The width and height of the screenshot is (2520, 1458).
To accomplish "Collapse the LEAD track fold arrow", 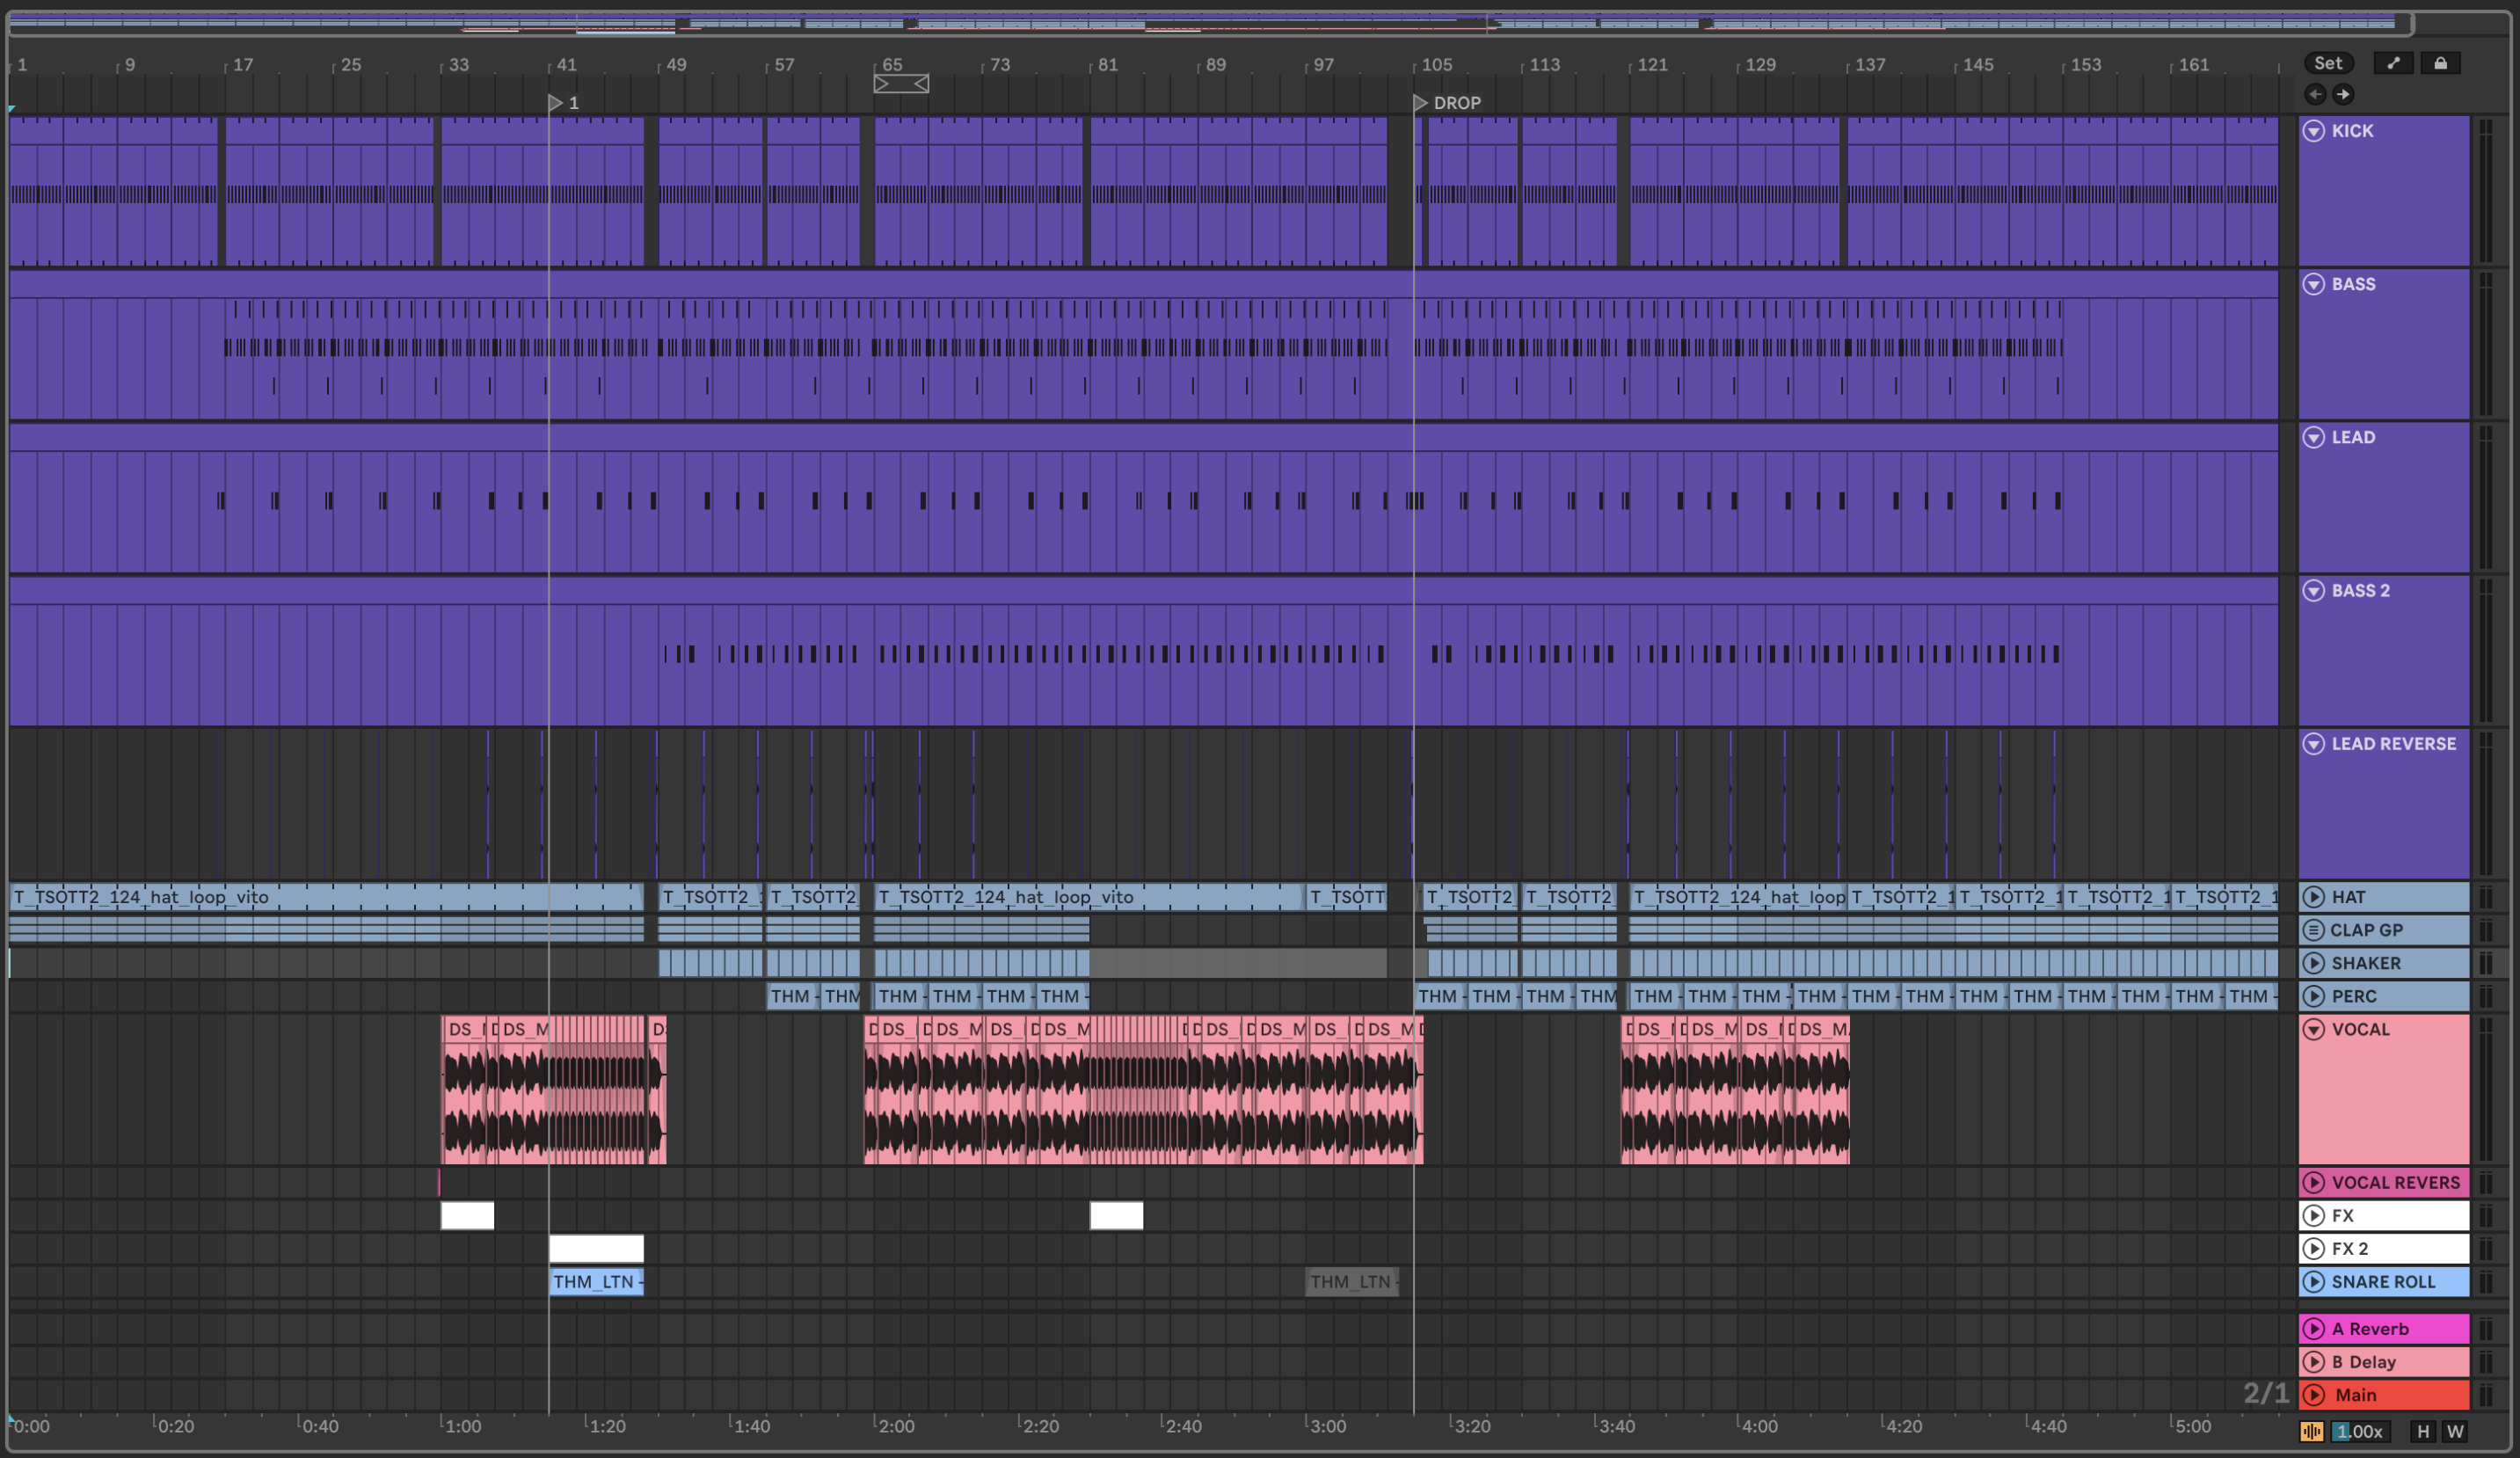I will coord(2314,437).
